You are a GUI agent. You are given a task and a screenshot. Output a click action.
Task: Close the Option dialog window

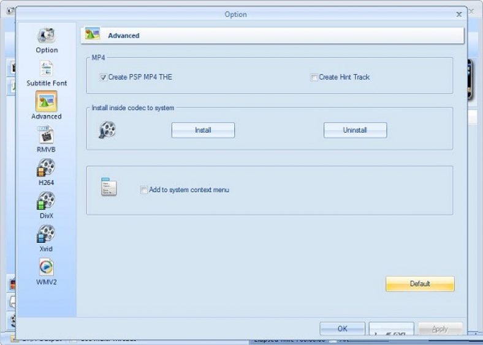click(x=459, y=14)
